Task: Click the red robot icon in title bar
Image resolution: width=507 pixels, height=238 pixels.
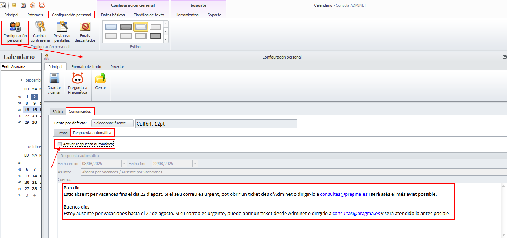Action: click(42, 5)
